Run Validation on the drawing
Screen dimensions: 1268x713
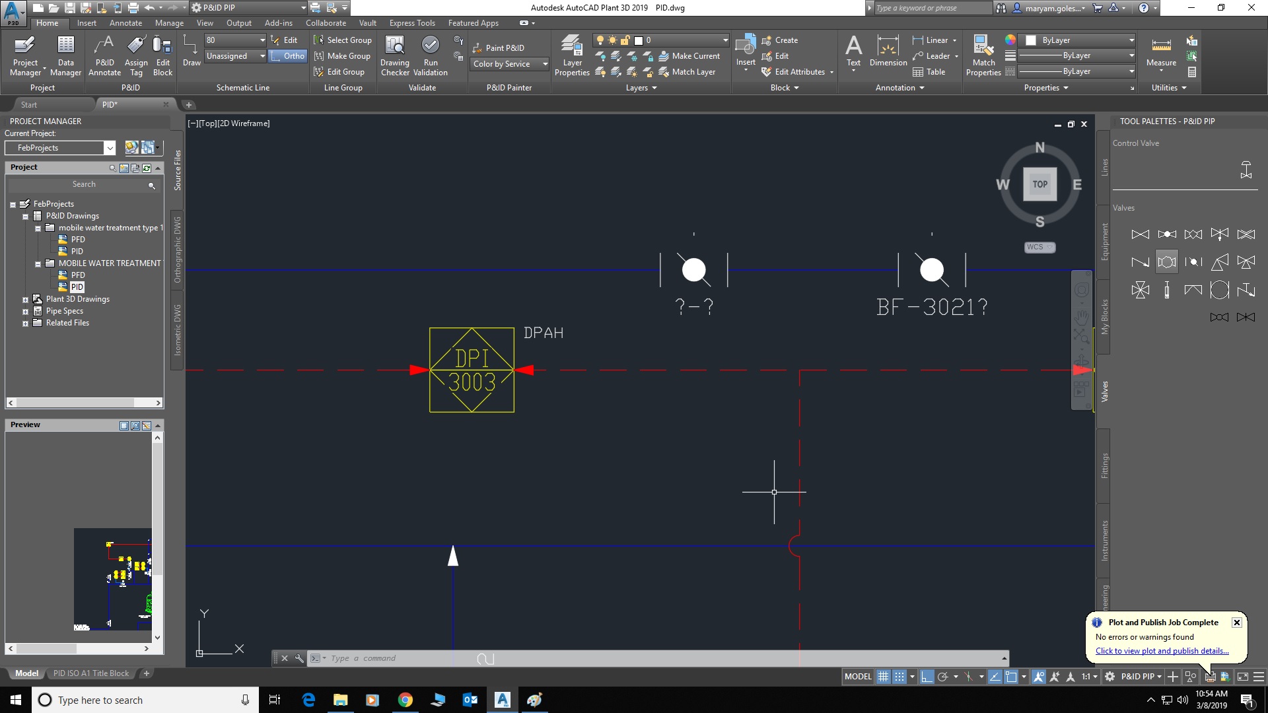coord(431,55)
